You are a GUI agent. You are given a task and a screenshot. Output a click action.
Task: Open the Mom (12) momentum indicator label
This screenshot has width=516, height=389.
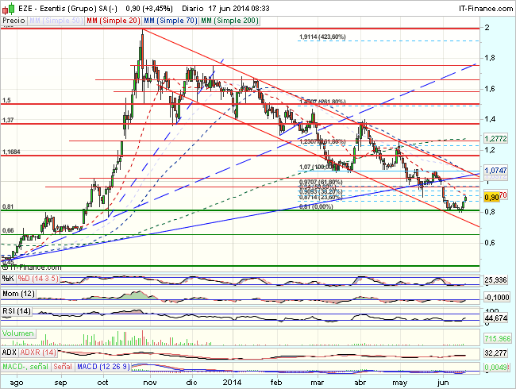[x=17, y=295]
